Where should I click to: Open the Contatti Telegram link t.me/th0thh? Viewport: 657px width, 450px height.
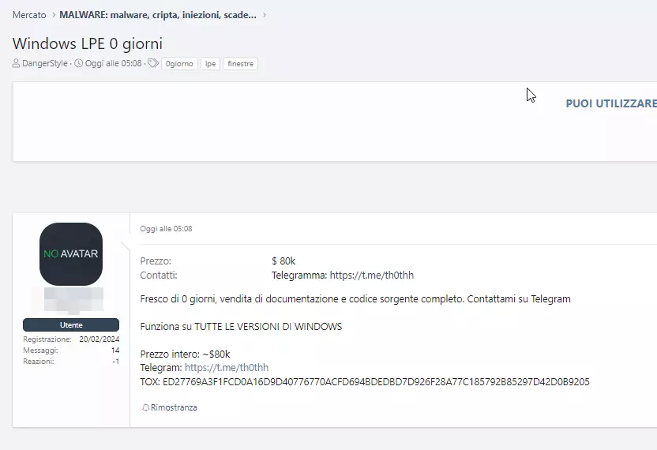click(372, 276)
